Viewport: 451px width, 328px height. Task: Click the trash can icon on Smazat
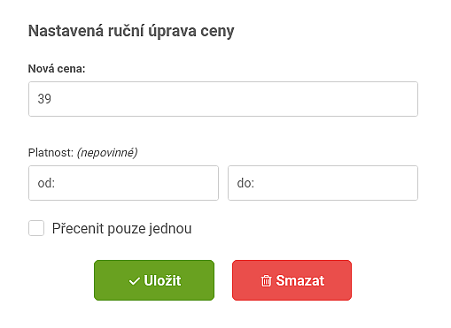(266, 280)
